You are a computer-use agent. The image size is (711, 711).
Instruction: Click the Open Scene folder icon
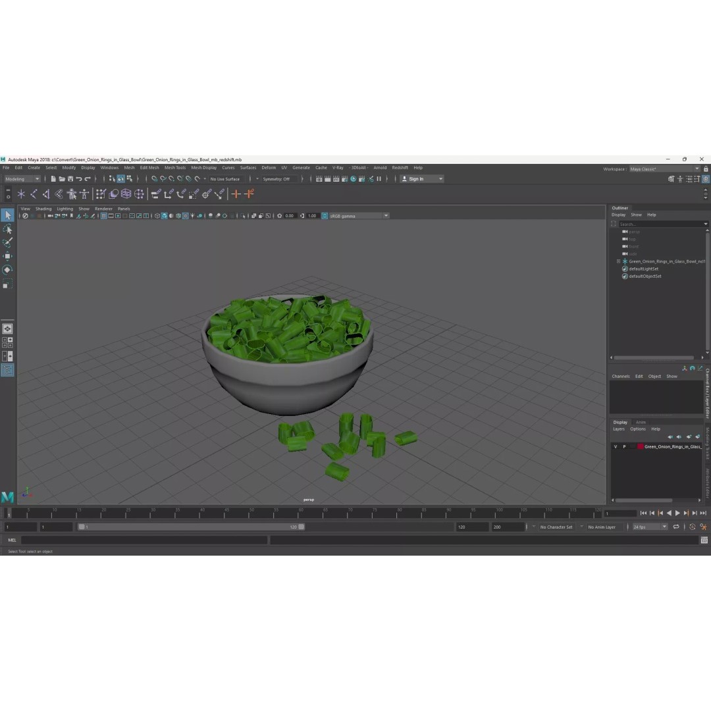coord(62,178)
